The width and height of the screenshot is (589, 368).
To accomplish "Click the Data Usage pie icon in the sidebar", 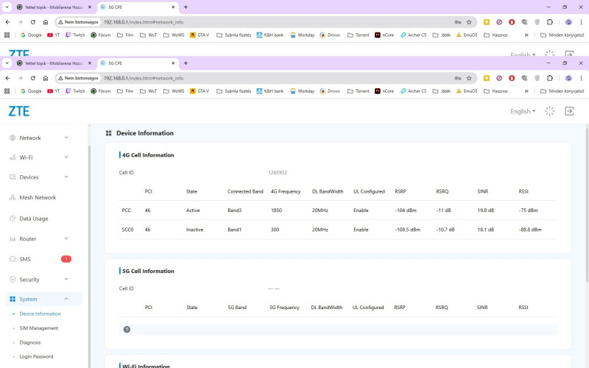I will pos(13,218).
